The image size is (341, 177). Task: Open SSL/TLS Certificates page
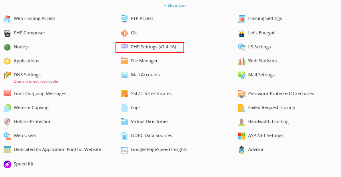pos(151,93)
